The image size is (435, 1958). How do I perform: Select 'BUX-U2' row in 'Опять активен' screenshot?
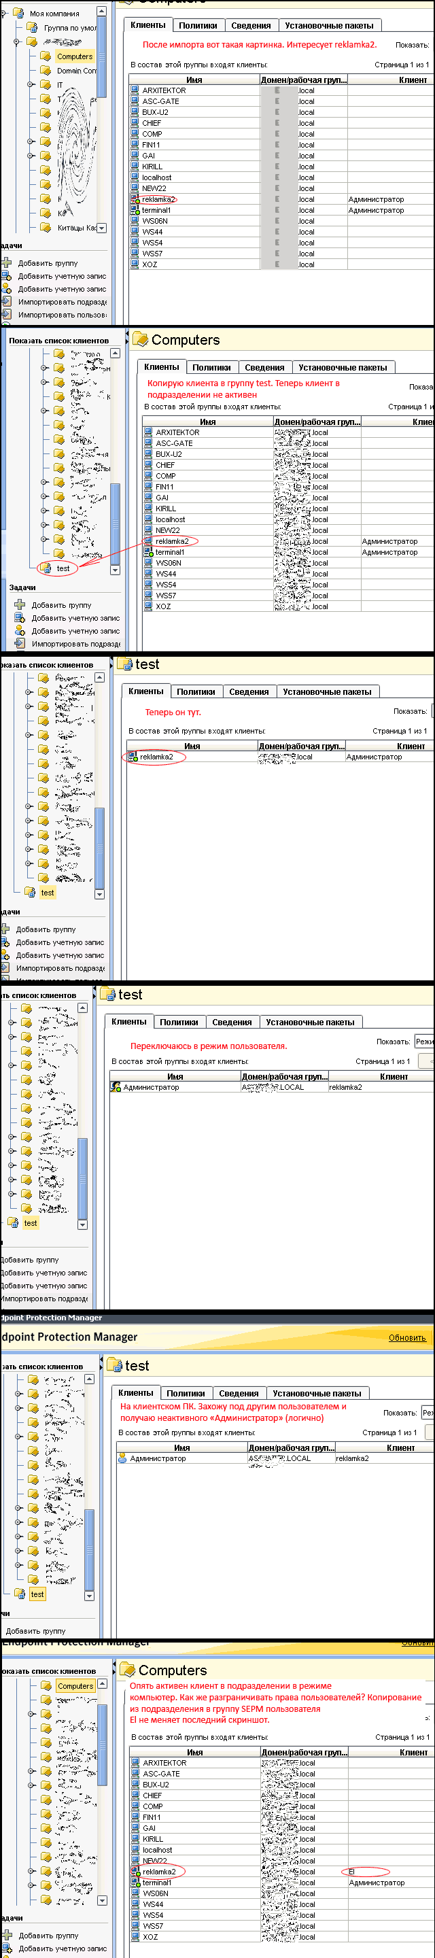tap(282, 1784)
